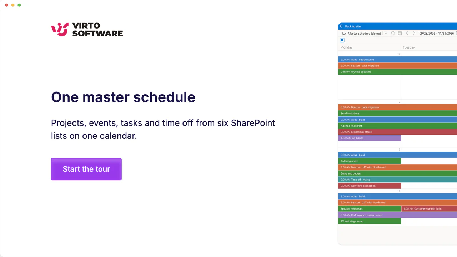Advance to the next period with the right chevron
Screen dimensions: 457x257
pos(414,33)
